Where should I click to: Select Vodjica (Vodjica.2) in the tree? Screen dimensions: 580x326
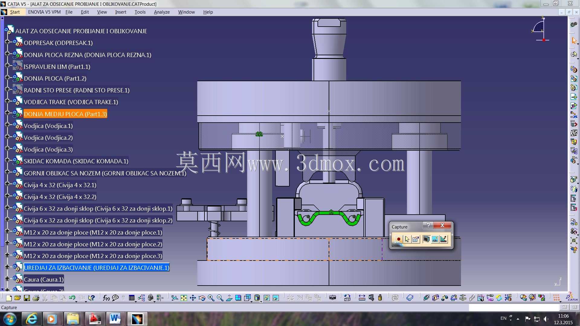click(48, 138)
